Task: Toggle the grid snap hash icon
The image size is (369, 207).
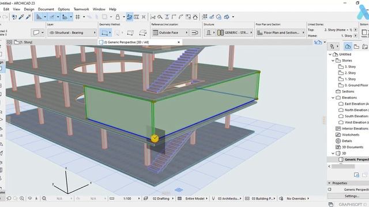Action: coord(78,17)
